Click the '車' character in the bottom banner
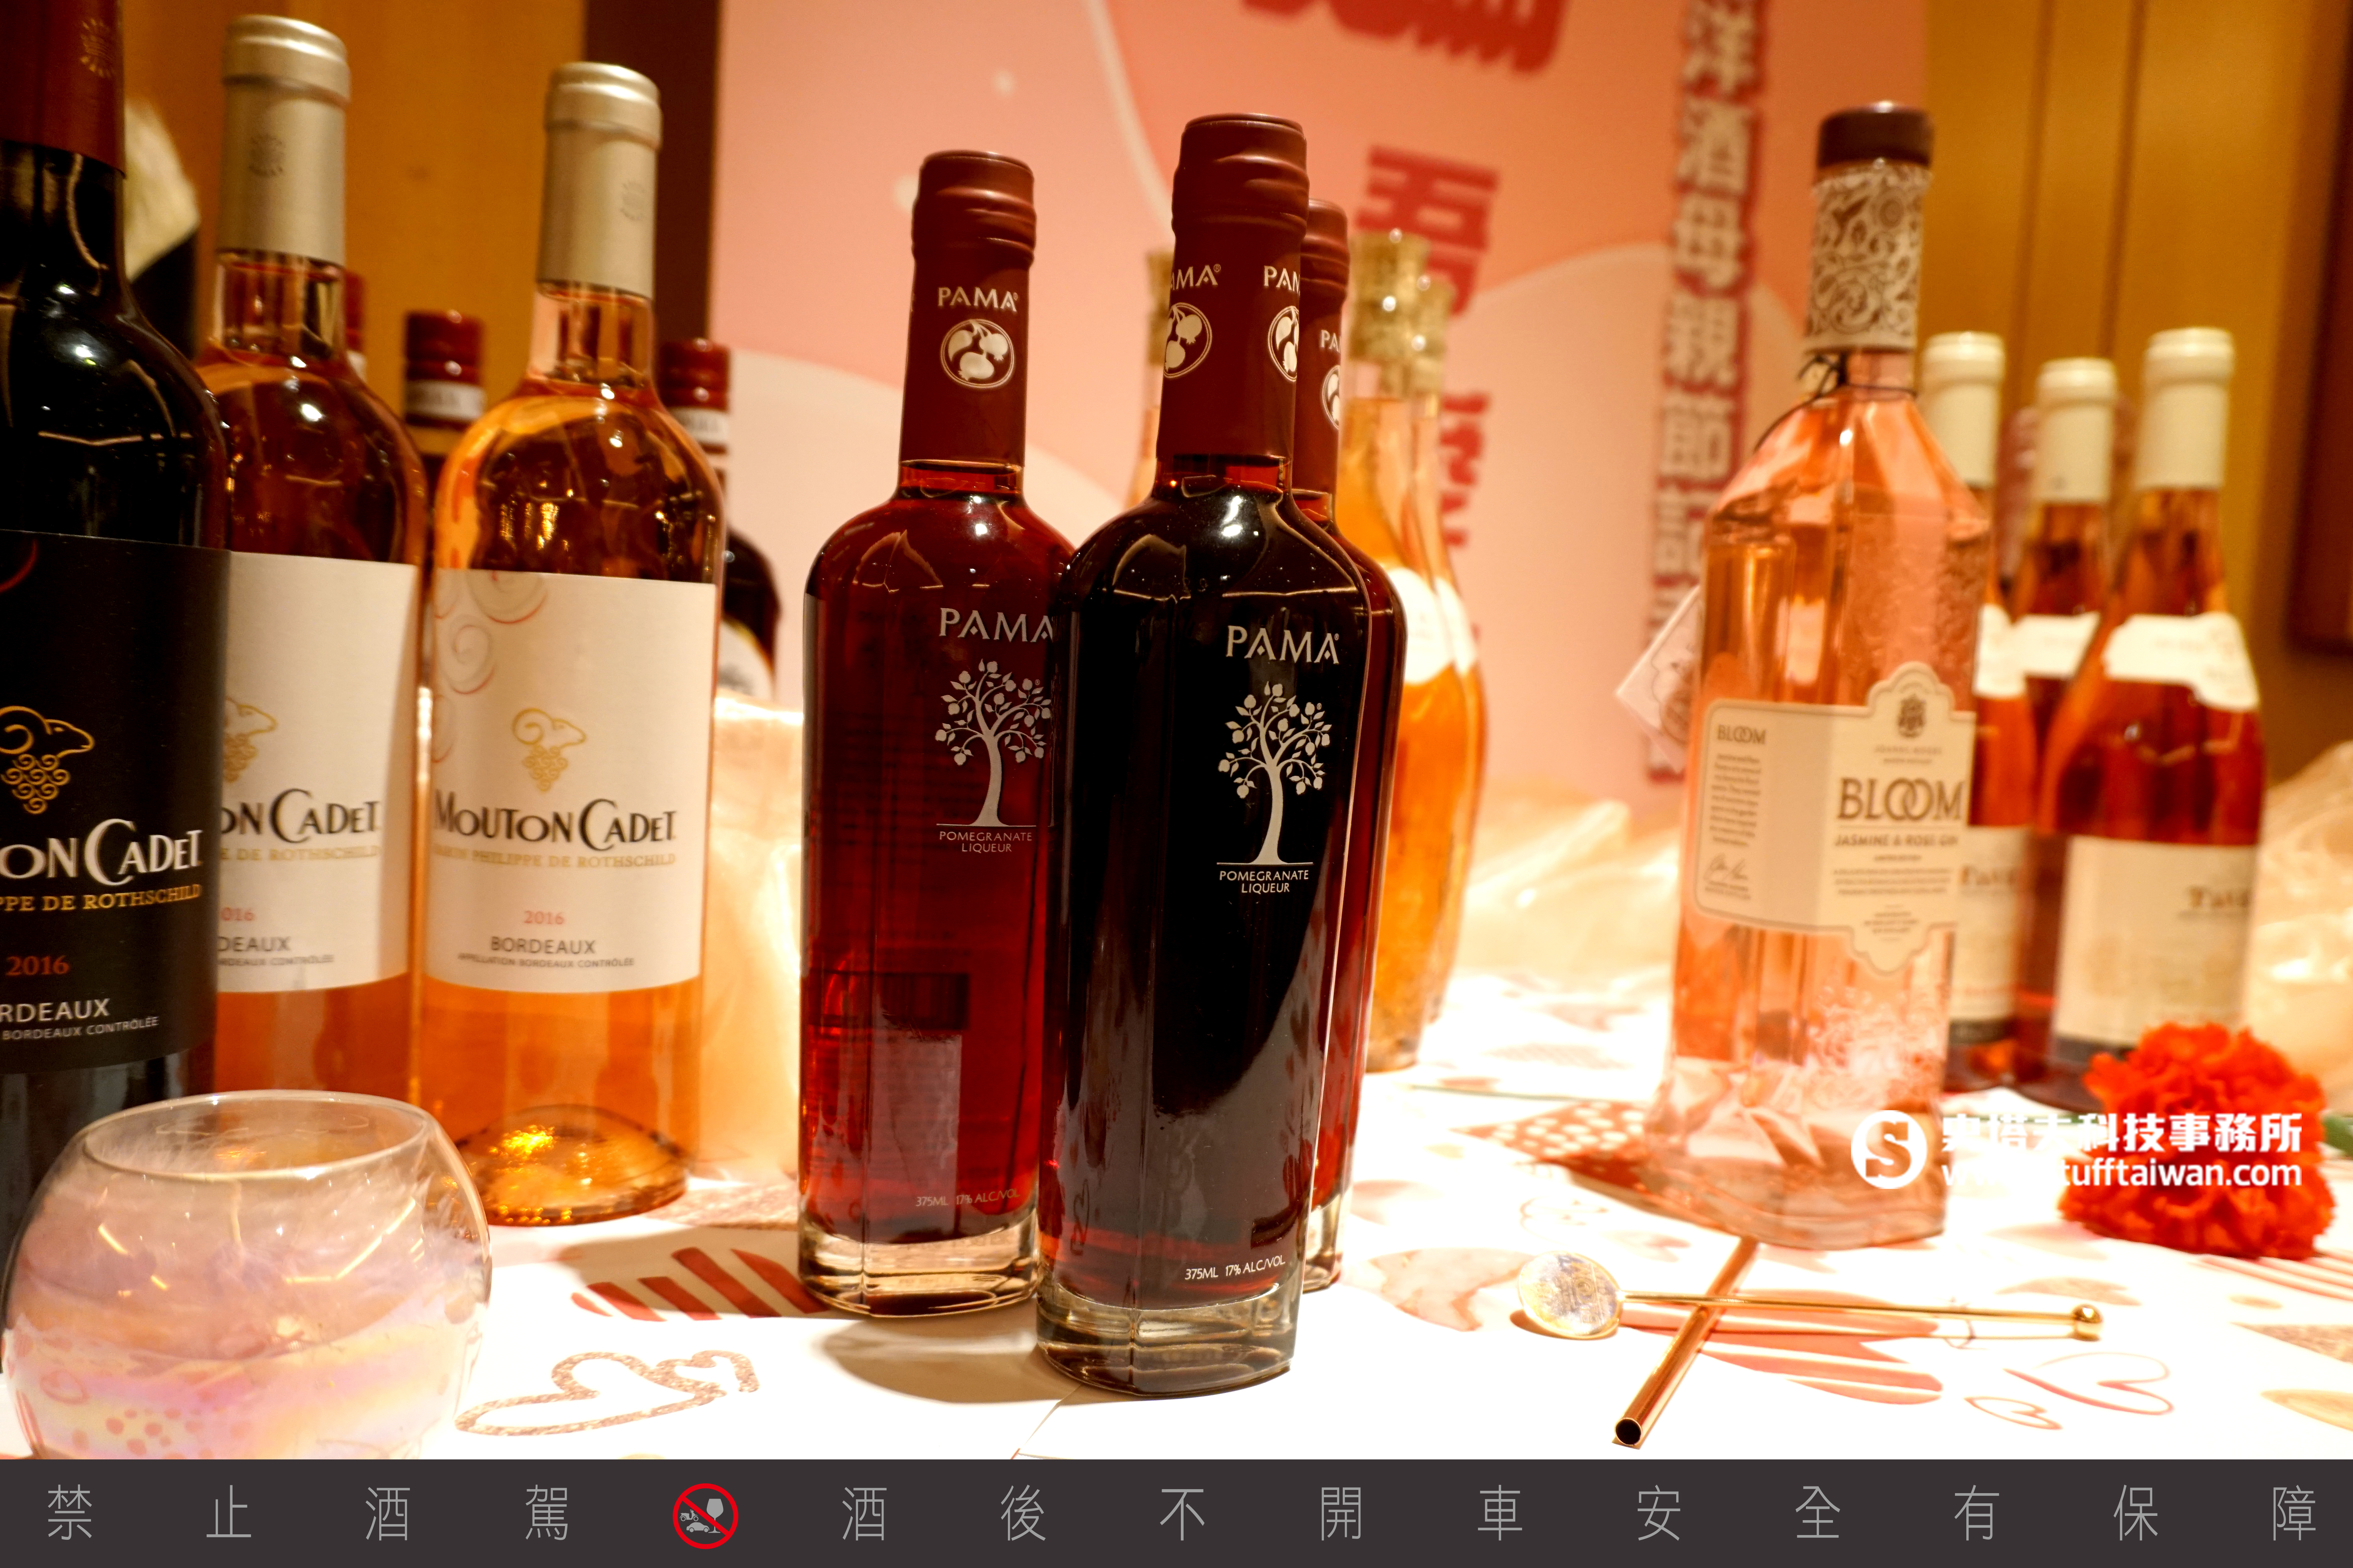2353x1568 pixels. tap(1500, 1514)
